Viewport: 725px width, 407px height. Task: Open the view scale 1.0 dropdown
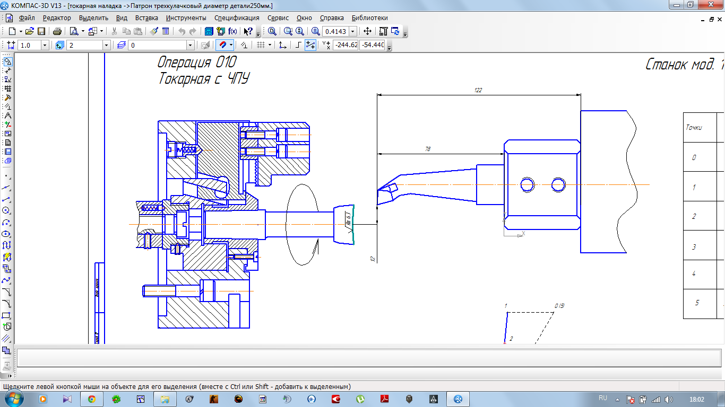[45, 45]
